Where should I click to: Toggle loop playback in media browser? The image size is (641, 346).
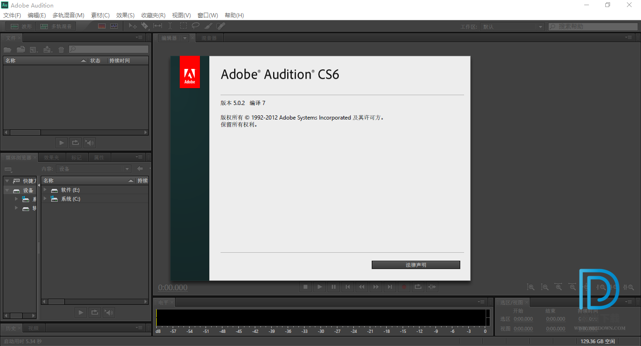(x=95, y=312)
